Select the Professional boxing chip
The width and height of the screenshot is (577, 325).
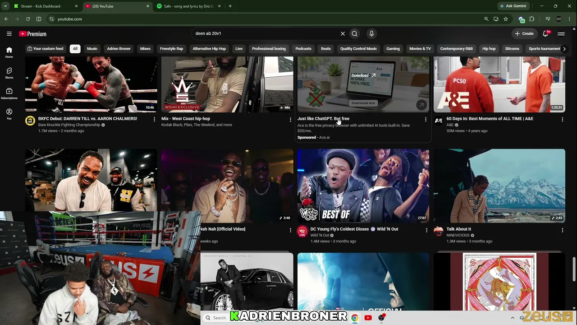coord(269,49)
